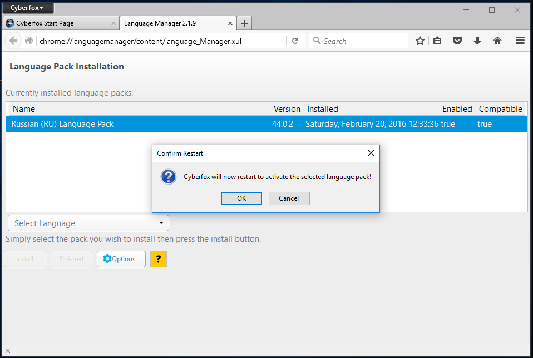Go back using the back arrow
The width and height of the screenshot is (533, 358).
pos(13,41)
